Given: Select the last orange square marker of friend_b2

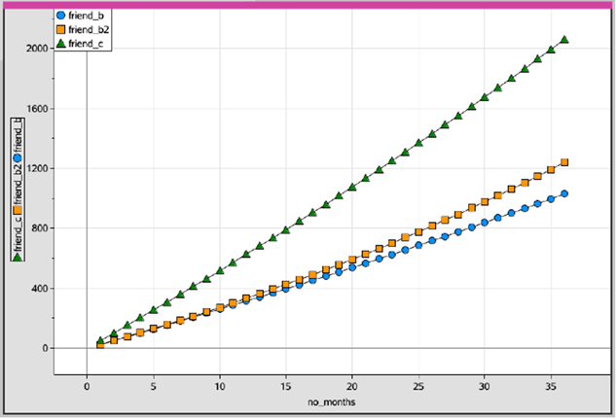Looking at the screenshot, I should point(564,162).
